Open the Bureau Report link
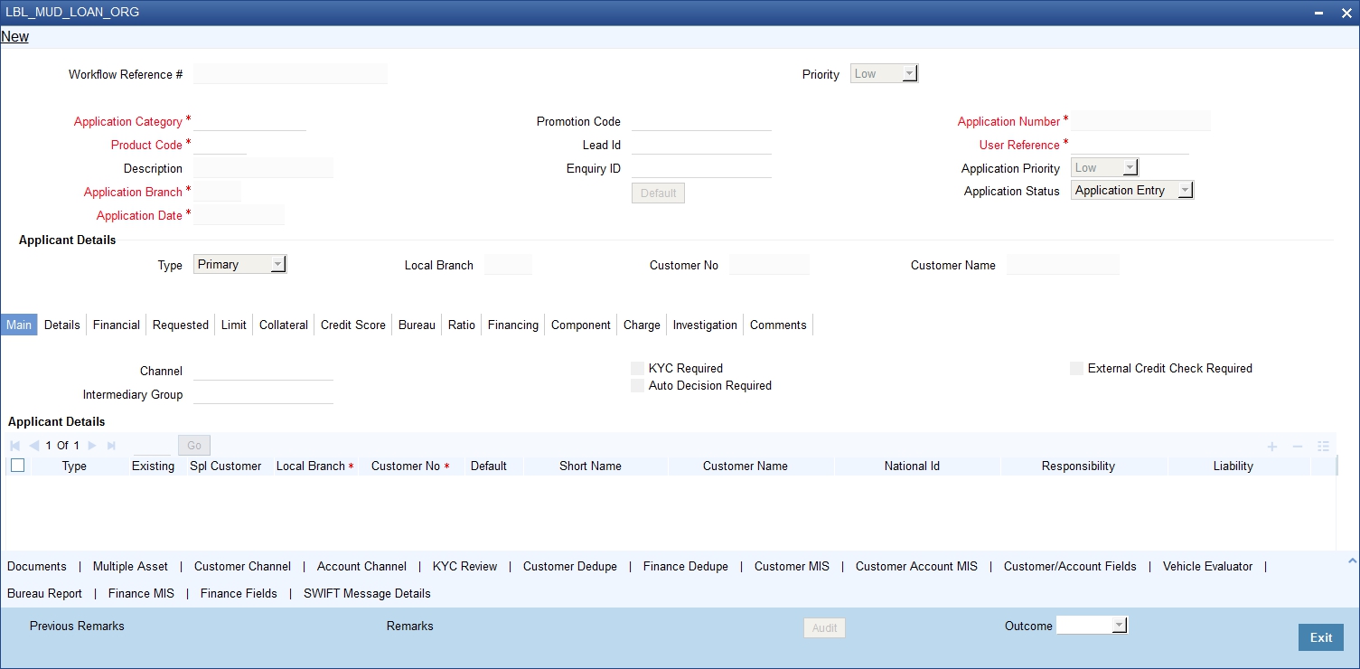Screen dimensions: 1360x669 click(x=44, y=593)
